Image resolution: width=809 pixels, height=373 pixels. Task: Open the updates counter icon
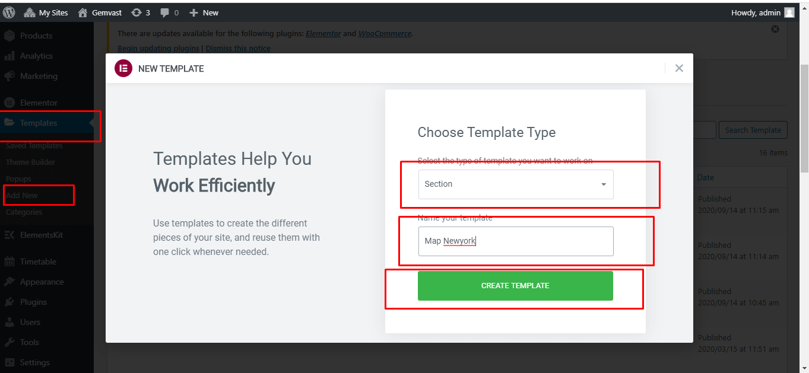pyautogui.click(x=137, y=12)
